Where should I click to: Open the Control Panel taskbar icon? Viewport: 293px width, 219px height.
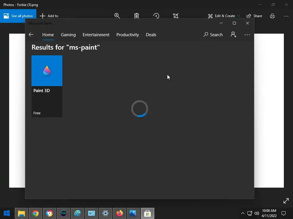pyautogui.click(x=92, y=213)
